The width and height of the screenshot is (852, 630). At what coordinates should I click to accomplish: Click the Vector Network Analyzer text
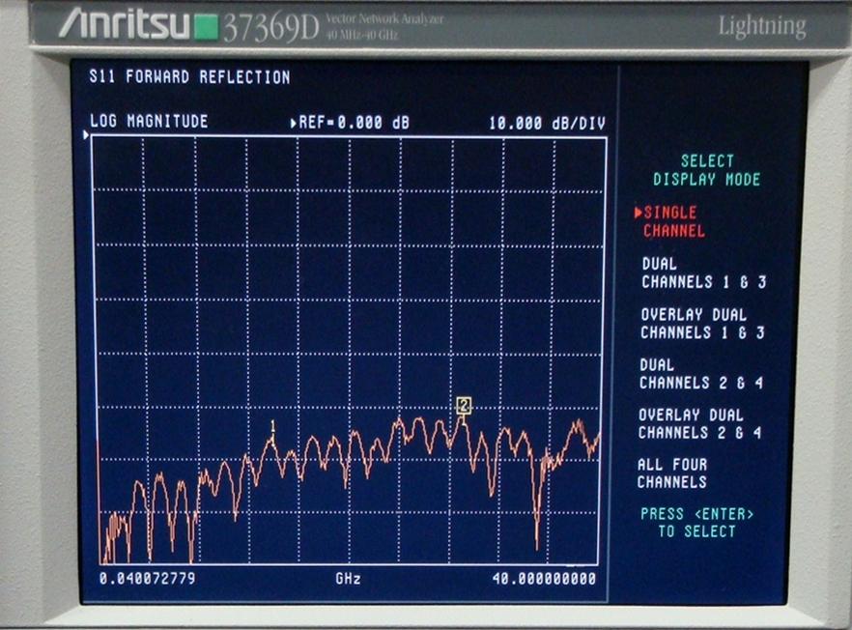(x=384, y=19)
